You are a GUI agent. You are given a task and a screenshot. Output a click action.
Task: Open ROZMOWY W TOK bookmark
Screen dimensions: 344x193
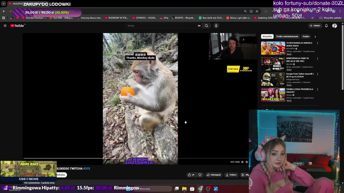point(116,18)
